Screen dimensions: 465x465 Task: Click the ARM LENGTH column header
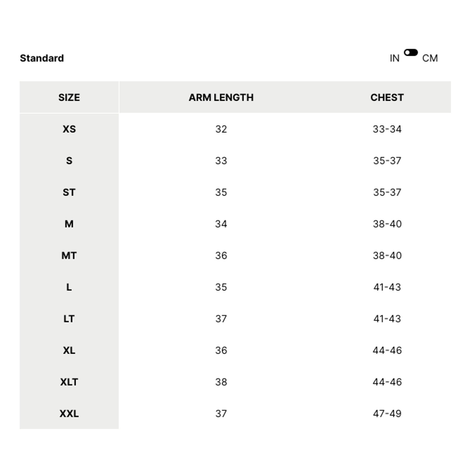[x=221, y=97]
